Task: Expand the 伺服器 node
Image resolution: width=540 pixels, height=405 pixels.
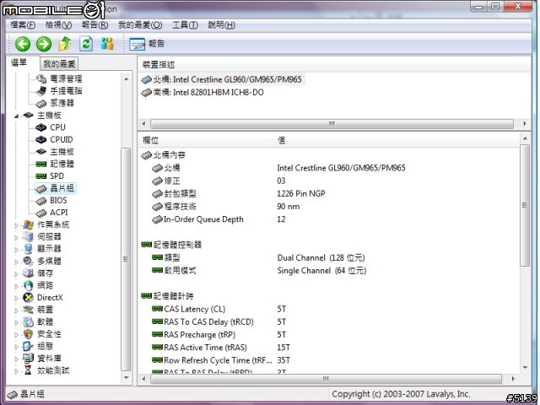Action: point(16,238)
